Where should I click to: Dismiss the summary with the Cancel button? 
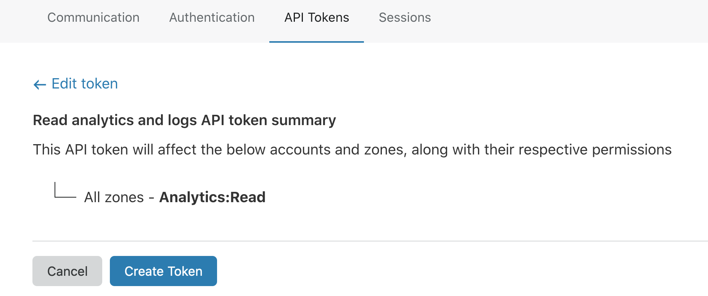pos(67,271)
